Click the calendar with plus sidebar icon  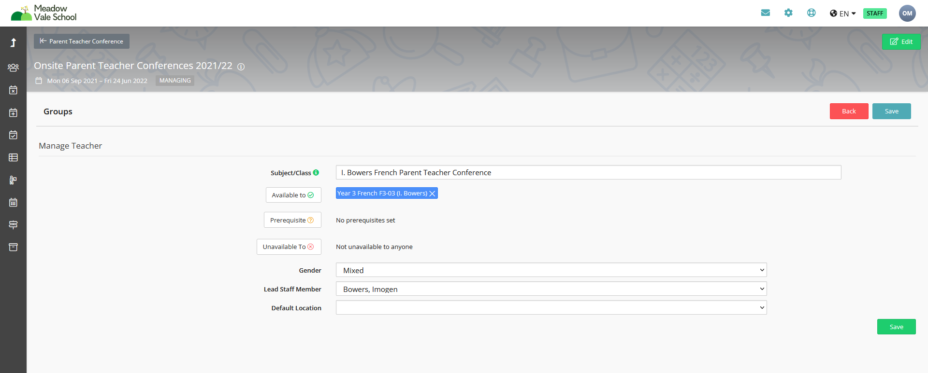[x=13, y=112]
